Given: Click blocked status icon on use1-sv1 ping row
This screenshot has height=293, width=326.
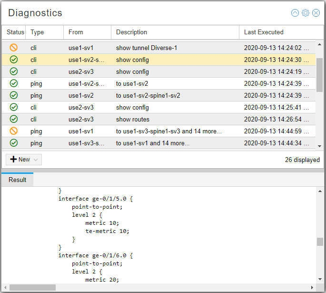Looking at the screenshot, I should [x=14, y=131].
